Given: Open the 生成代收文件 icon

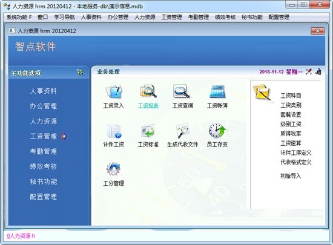Looking at the screenshot, I should click(182, 131).
